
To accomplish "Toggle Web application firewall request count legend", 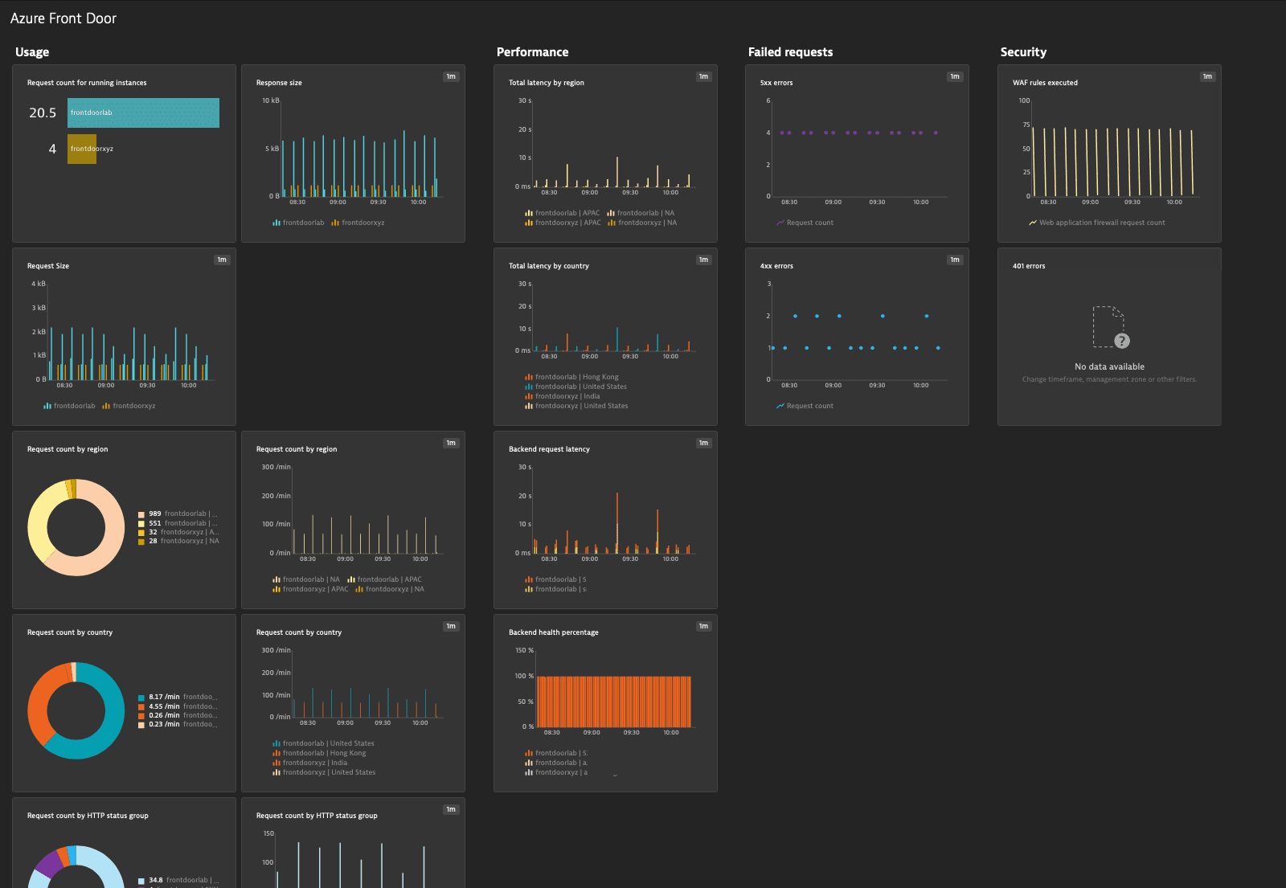I will [x=1097, y=223].
